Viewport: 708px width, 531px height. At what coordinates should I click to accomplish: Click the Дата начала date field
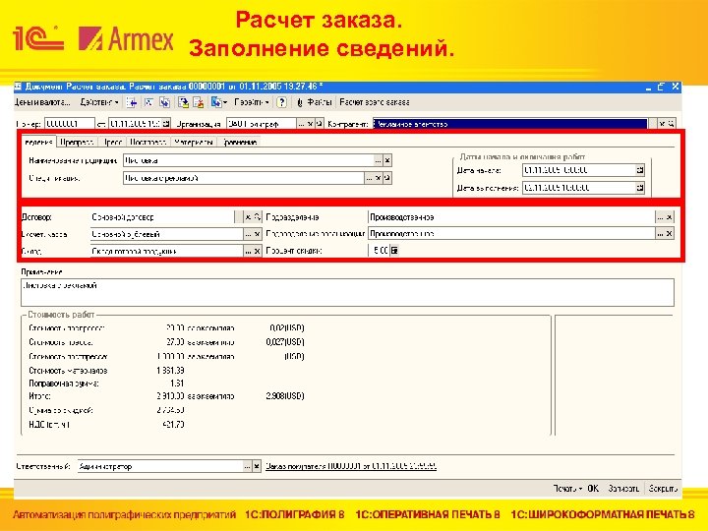tap(579, 170)
